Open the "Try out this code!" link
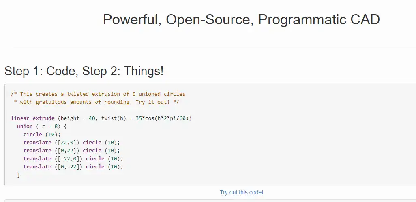The image size is (416, 202). pyautogui.click(x=241, y=192)
